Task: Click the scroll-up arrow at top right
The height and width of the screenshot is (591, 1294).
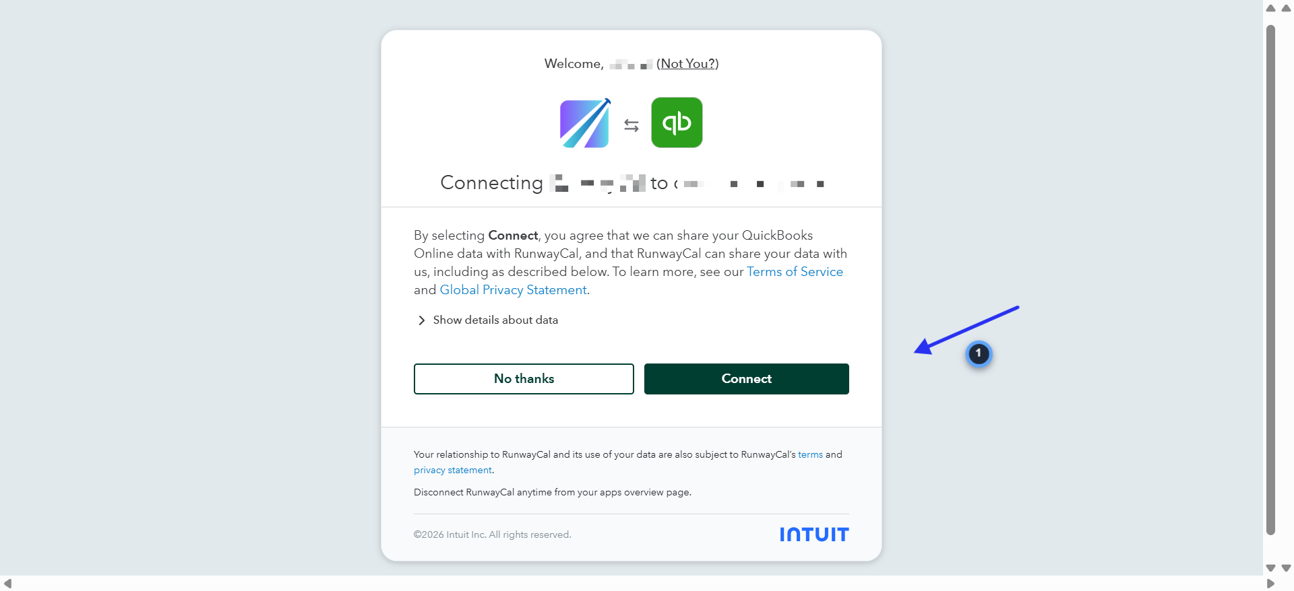Action: 1271,9
